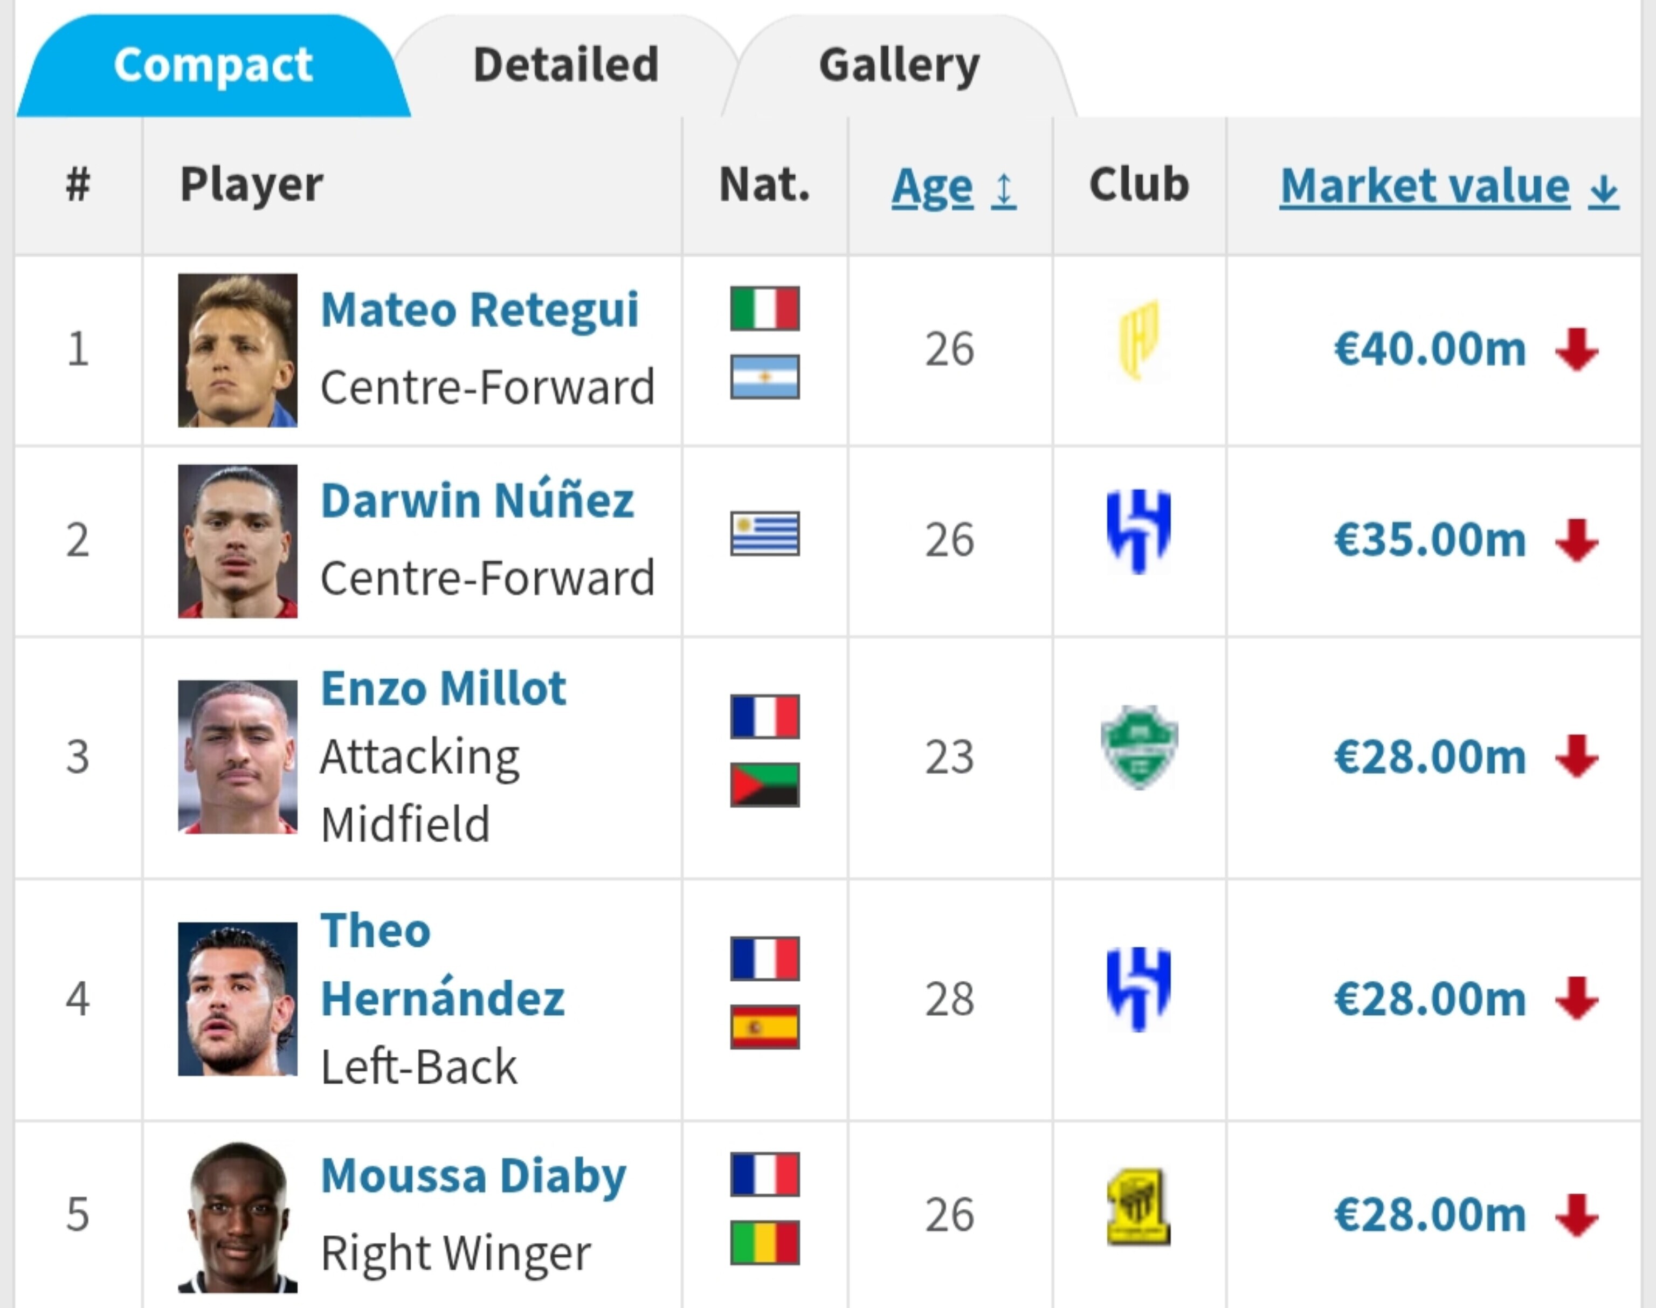This screenshot has height=1308, width=1656.
Task: Select the Compact view tab
Action: (213, 65)
